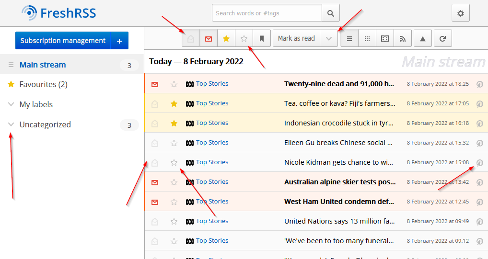Toggle showing unread articles filter
This screenshot has height=259, width=488.
pyautogui.click(x=209, y=39)
